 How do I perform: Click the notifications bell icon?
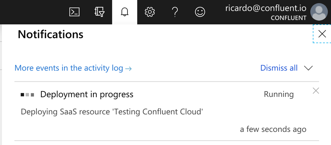point(124,12)
